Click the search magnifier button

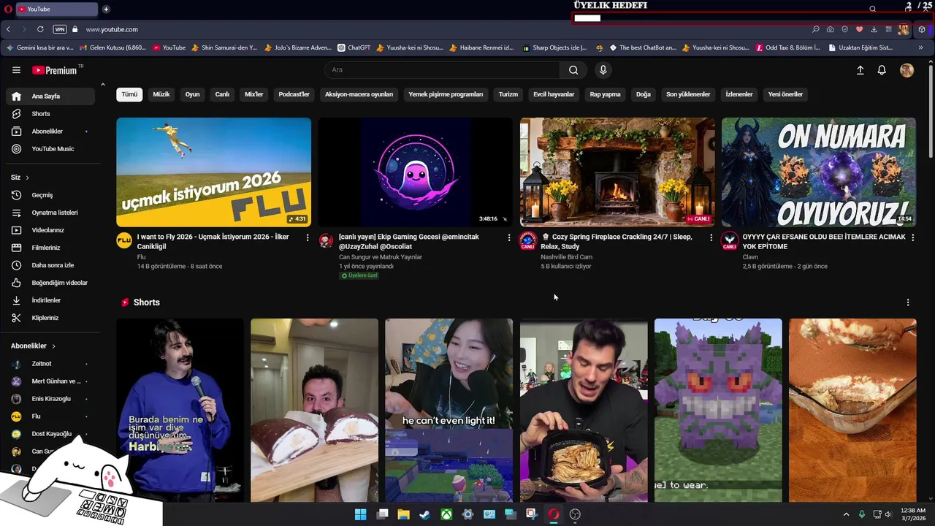(573, 70)
